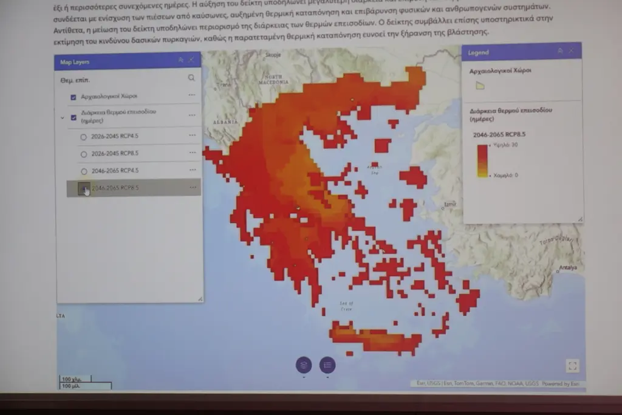Open options for Αρχαιολογικοί Χώροι layer
This screenshot has width=622, height=415.
coord(192,95)
